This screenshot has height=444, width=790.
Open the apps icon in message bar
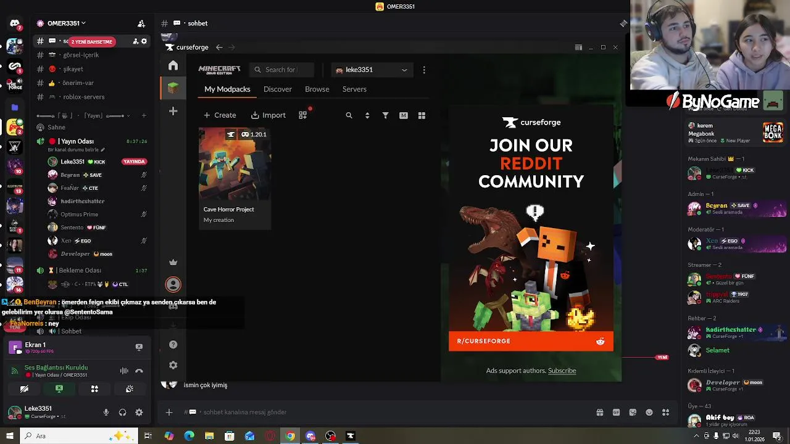pos(665,413)
